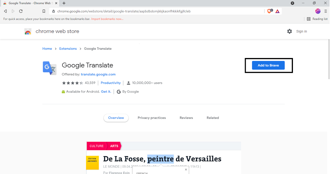Open the Reading list

(x=317, y=19)
